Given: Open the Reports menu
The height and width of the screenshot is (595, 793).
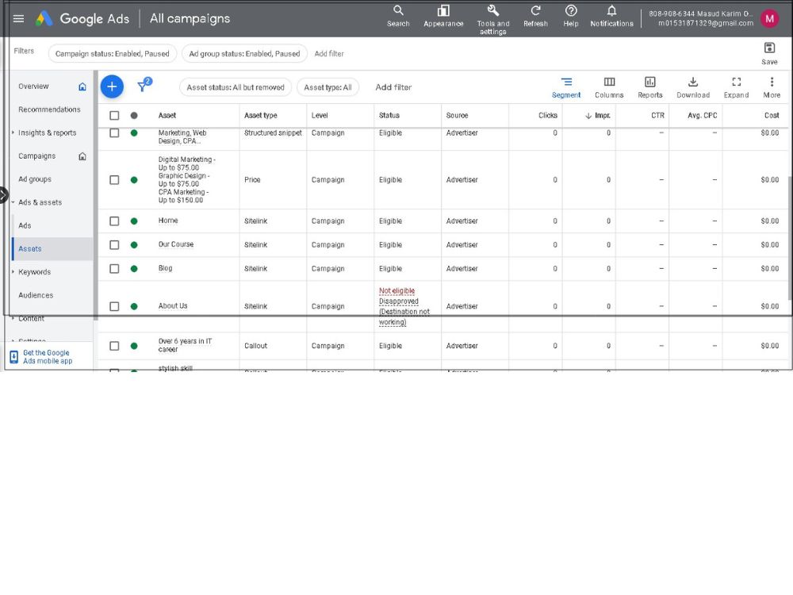Looking at the screenshot, I should pyautogui.click(x=650, y=87).
